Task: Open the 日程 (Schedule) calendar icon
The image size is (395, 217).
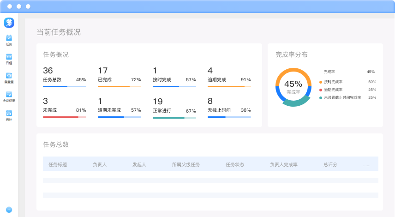Action: click(x=9, y=57)
